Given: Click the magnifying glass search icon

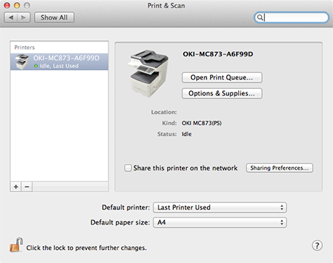Looking at the screenshot, I should (x=260, y=17).
